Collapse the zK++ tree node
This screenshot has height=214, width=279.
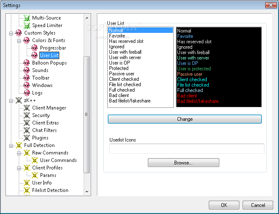(x=11, y=101)
